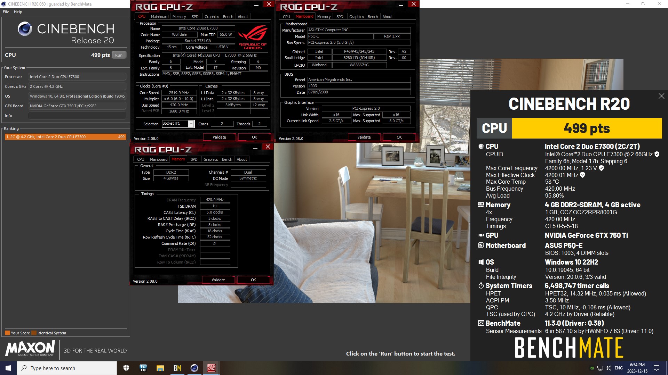Switch to ROG CPU-Z taskbar icon
Screen dimensions: 668x375
pyautogui.click(x=211, y=368)
